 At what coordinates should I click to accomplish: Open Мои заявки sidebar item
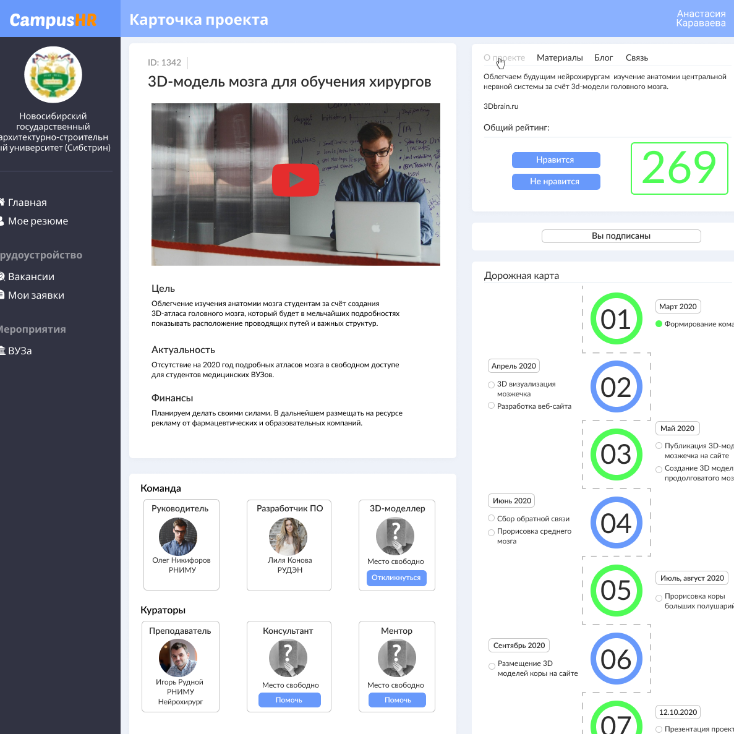pos(32,296)
